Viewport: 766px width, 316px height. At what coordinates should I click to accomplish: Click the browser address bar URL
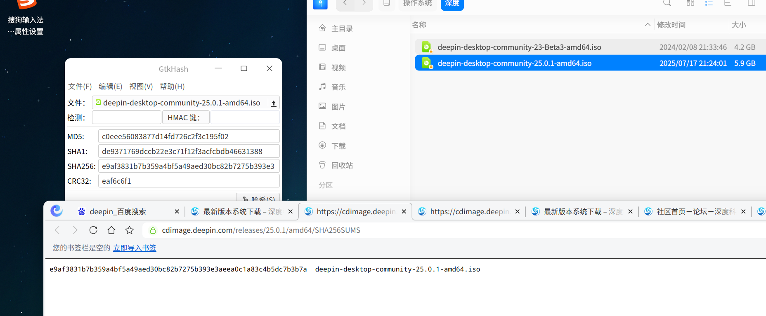[261, 230]
